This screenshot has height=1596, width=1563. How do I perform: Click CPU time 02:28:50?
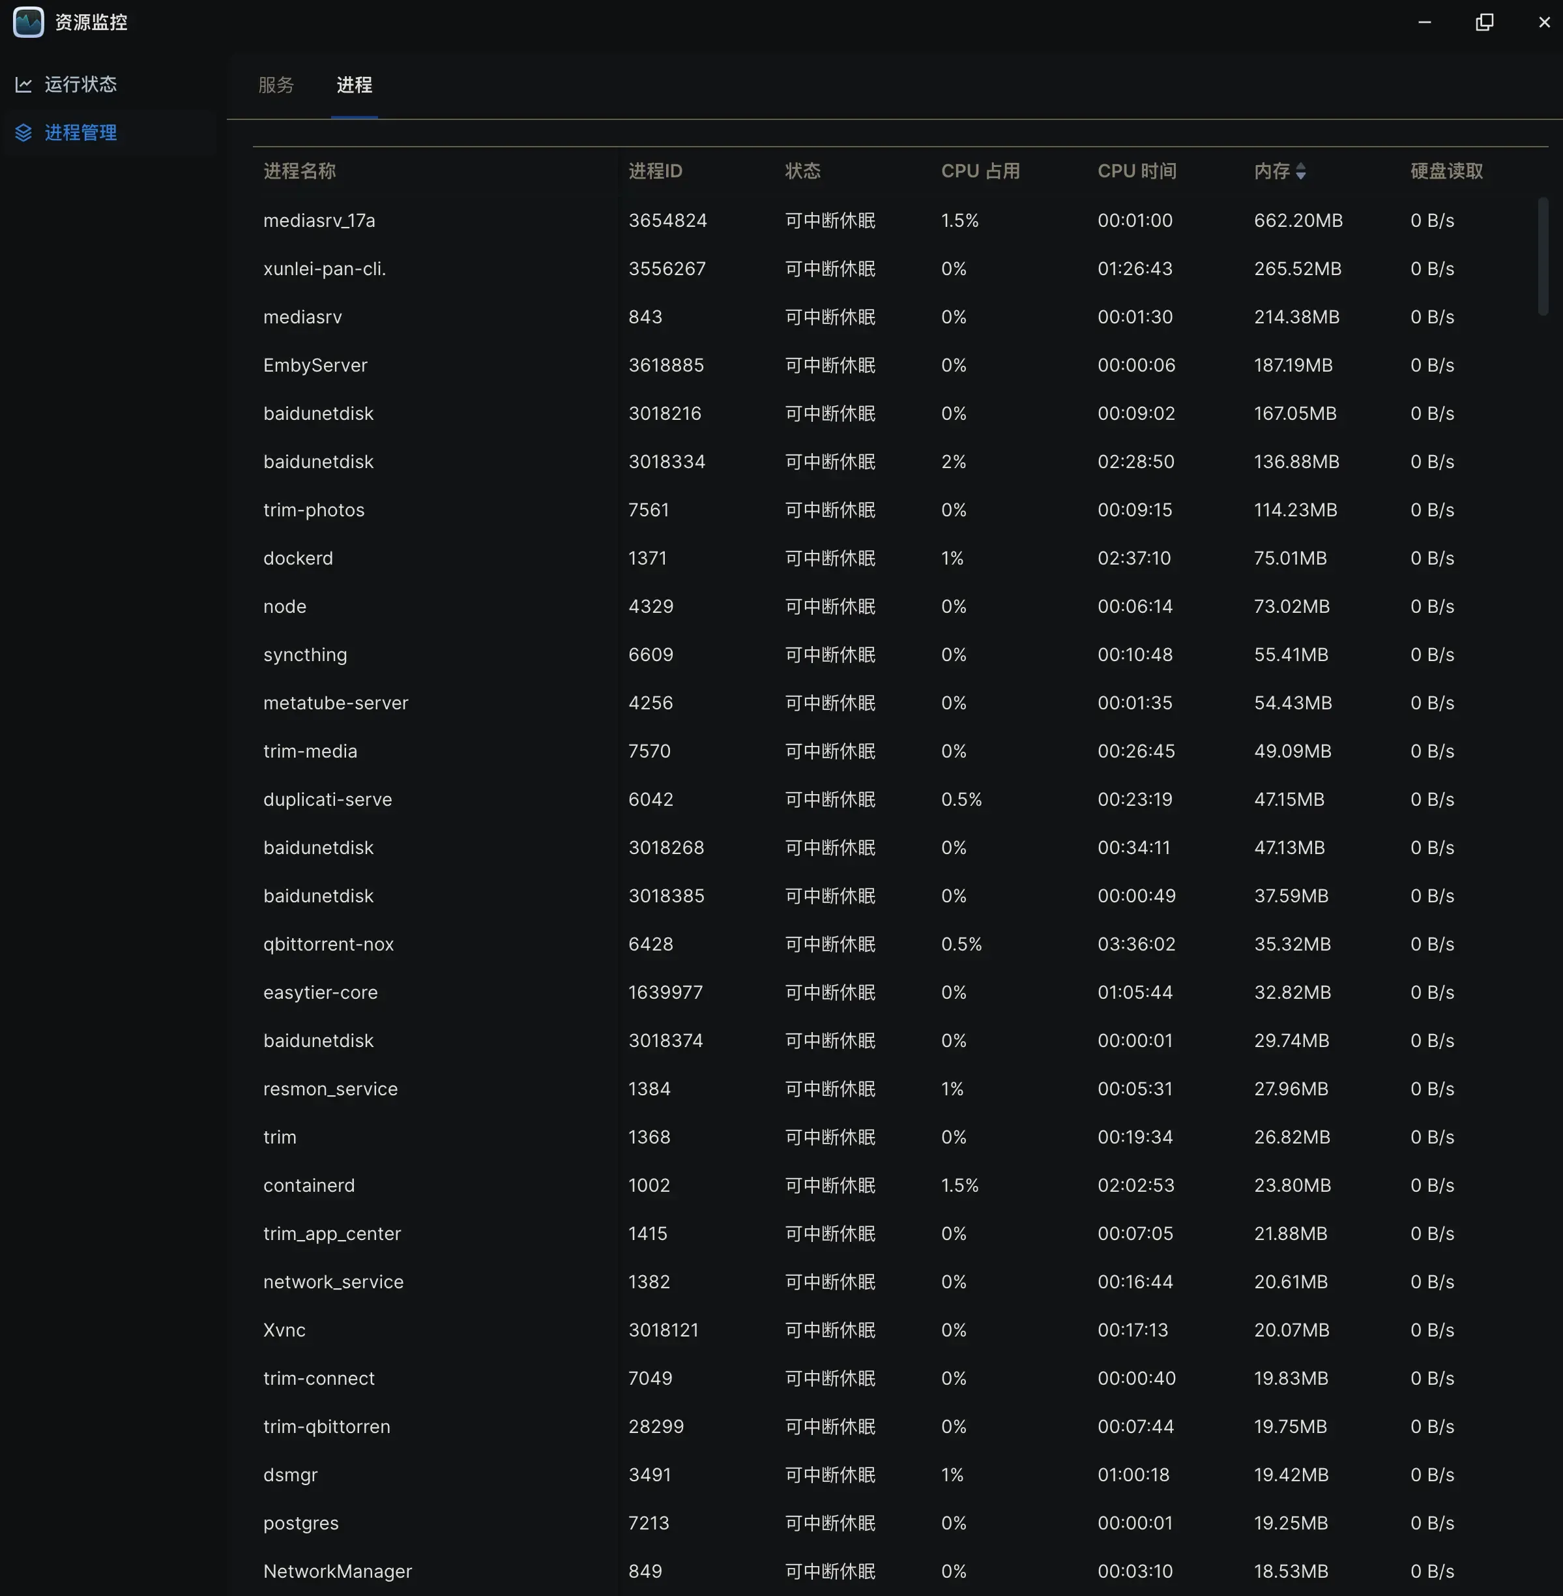pyautogui.click(x=1135, y=462)
